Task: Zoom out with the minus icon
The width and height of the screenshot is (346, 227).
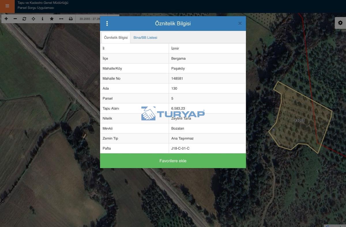Action: [x=15, y=19]
